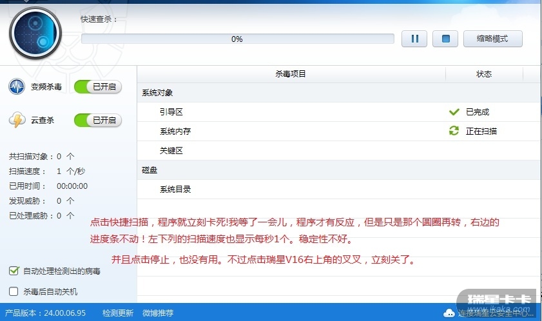Click the radar scan animation icon
The width and height of the screenshot is (542, 321).
coord(35,34)
